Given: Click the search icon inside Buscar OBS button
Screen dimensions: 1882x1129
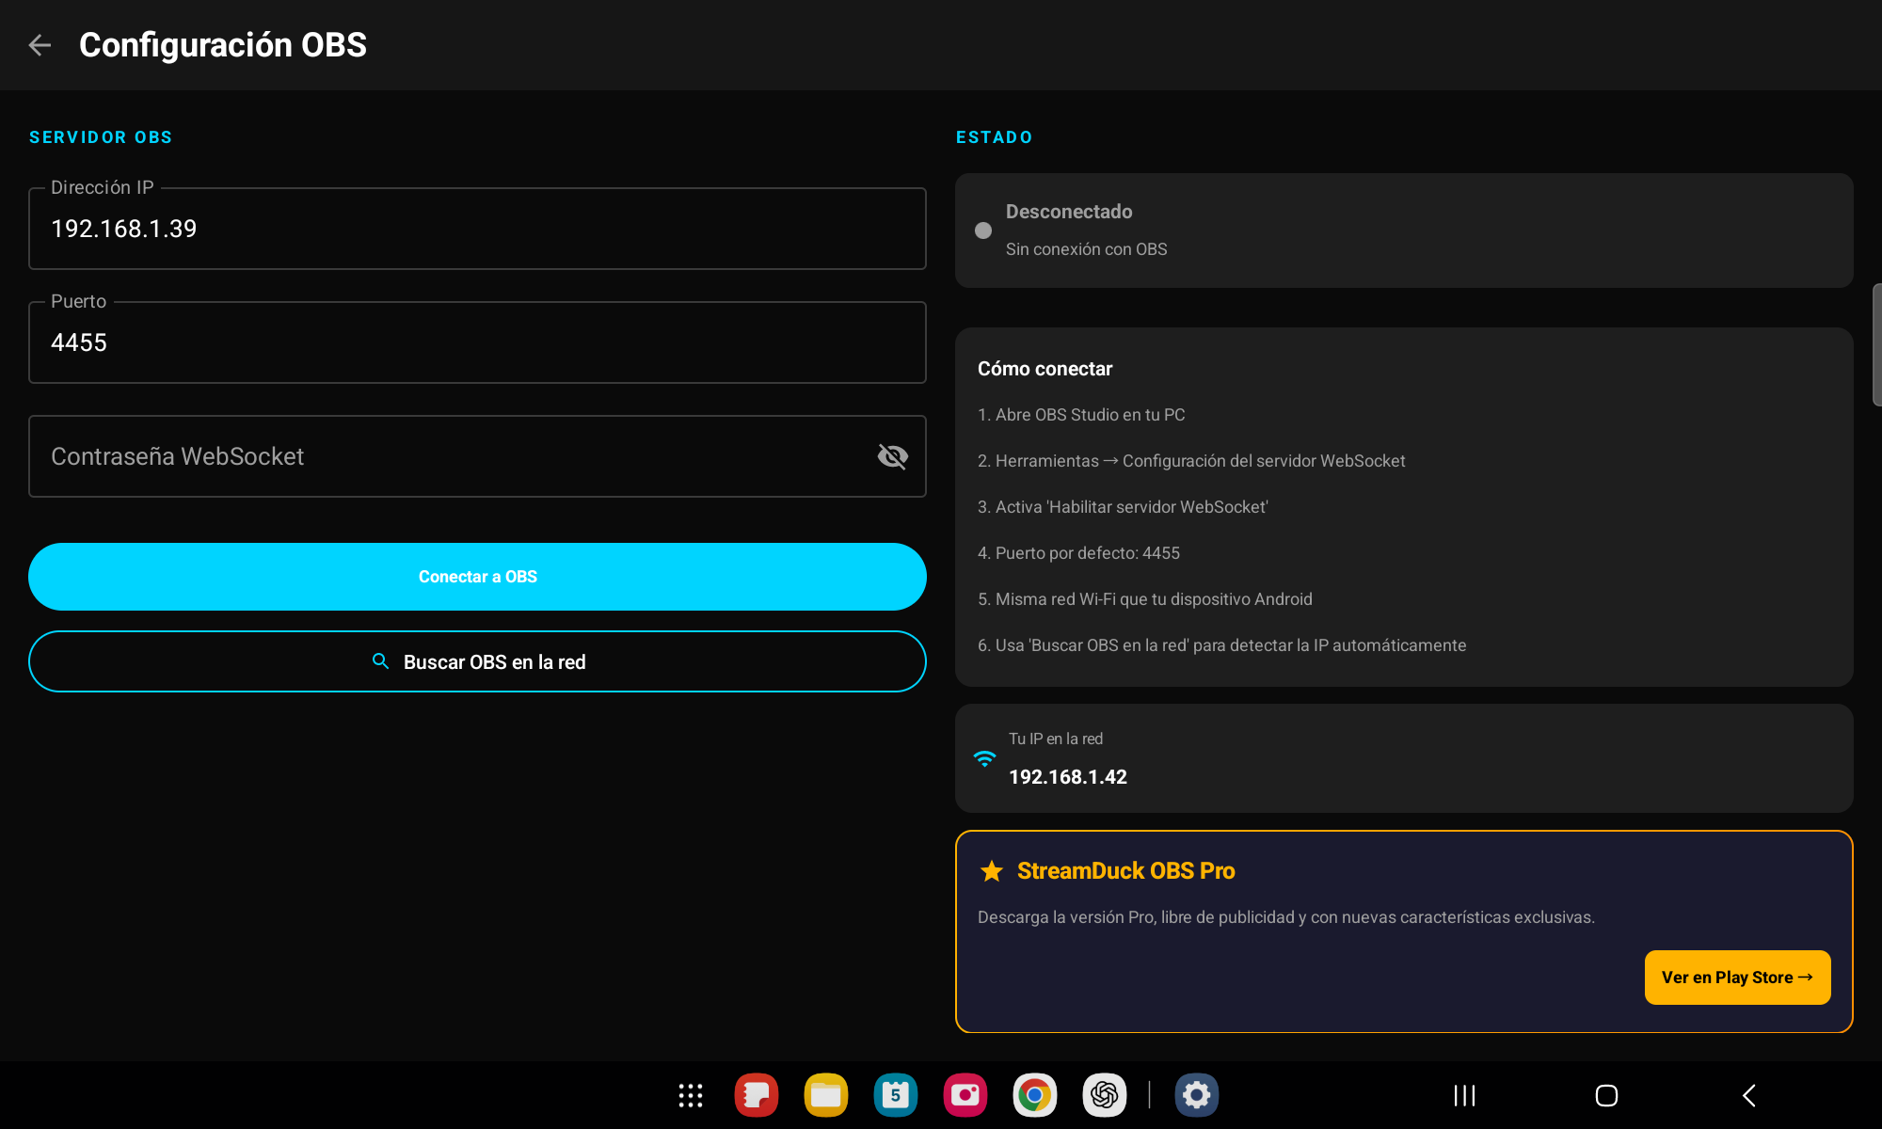Looking at the screenshot, I should 380,661.
